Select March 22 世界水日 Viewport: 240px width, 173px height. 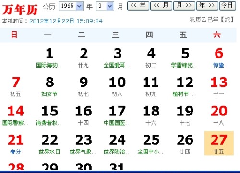click(49, 145)
